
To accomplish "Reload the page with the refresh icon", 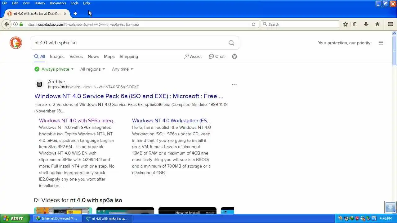I will pyautogui.click(x=253, y=24).
